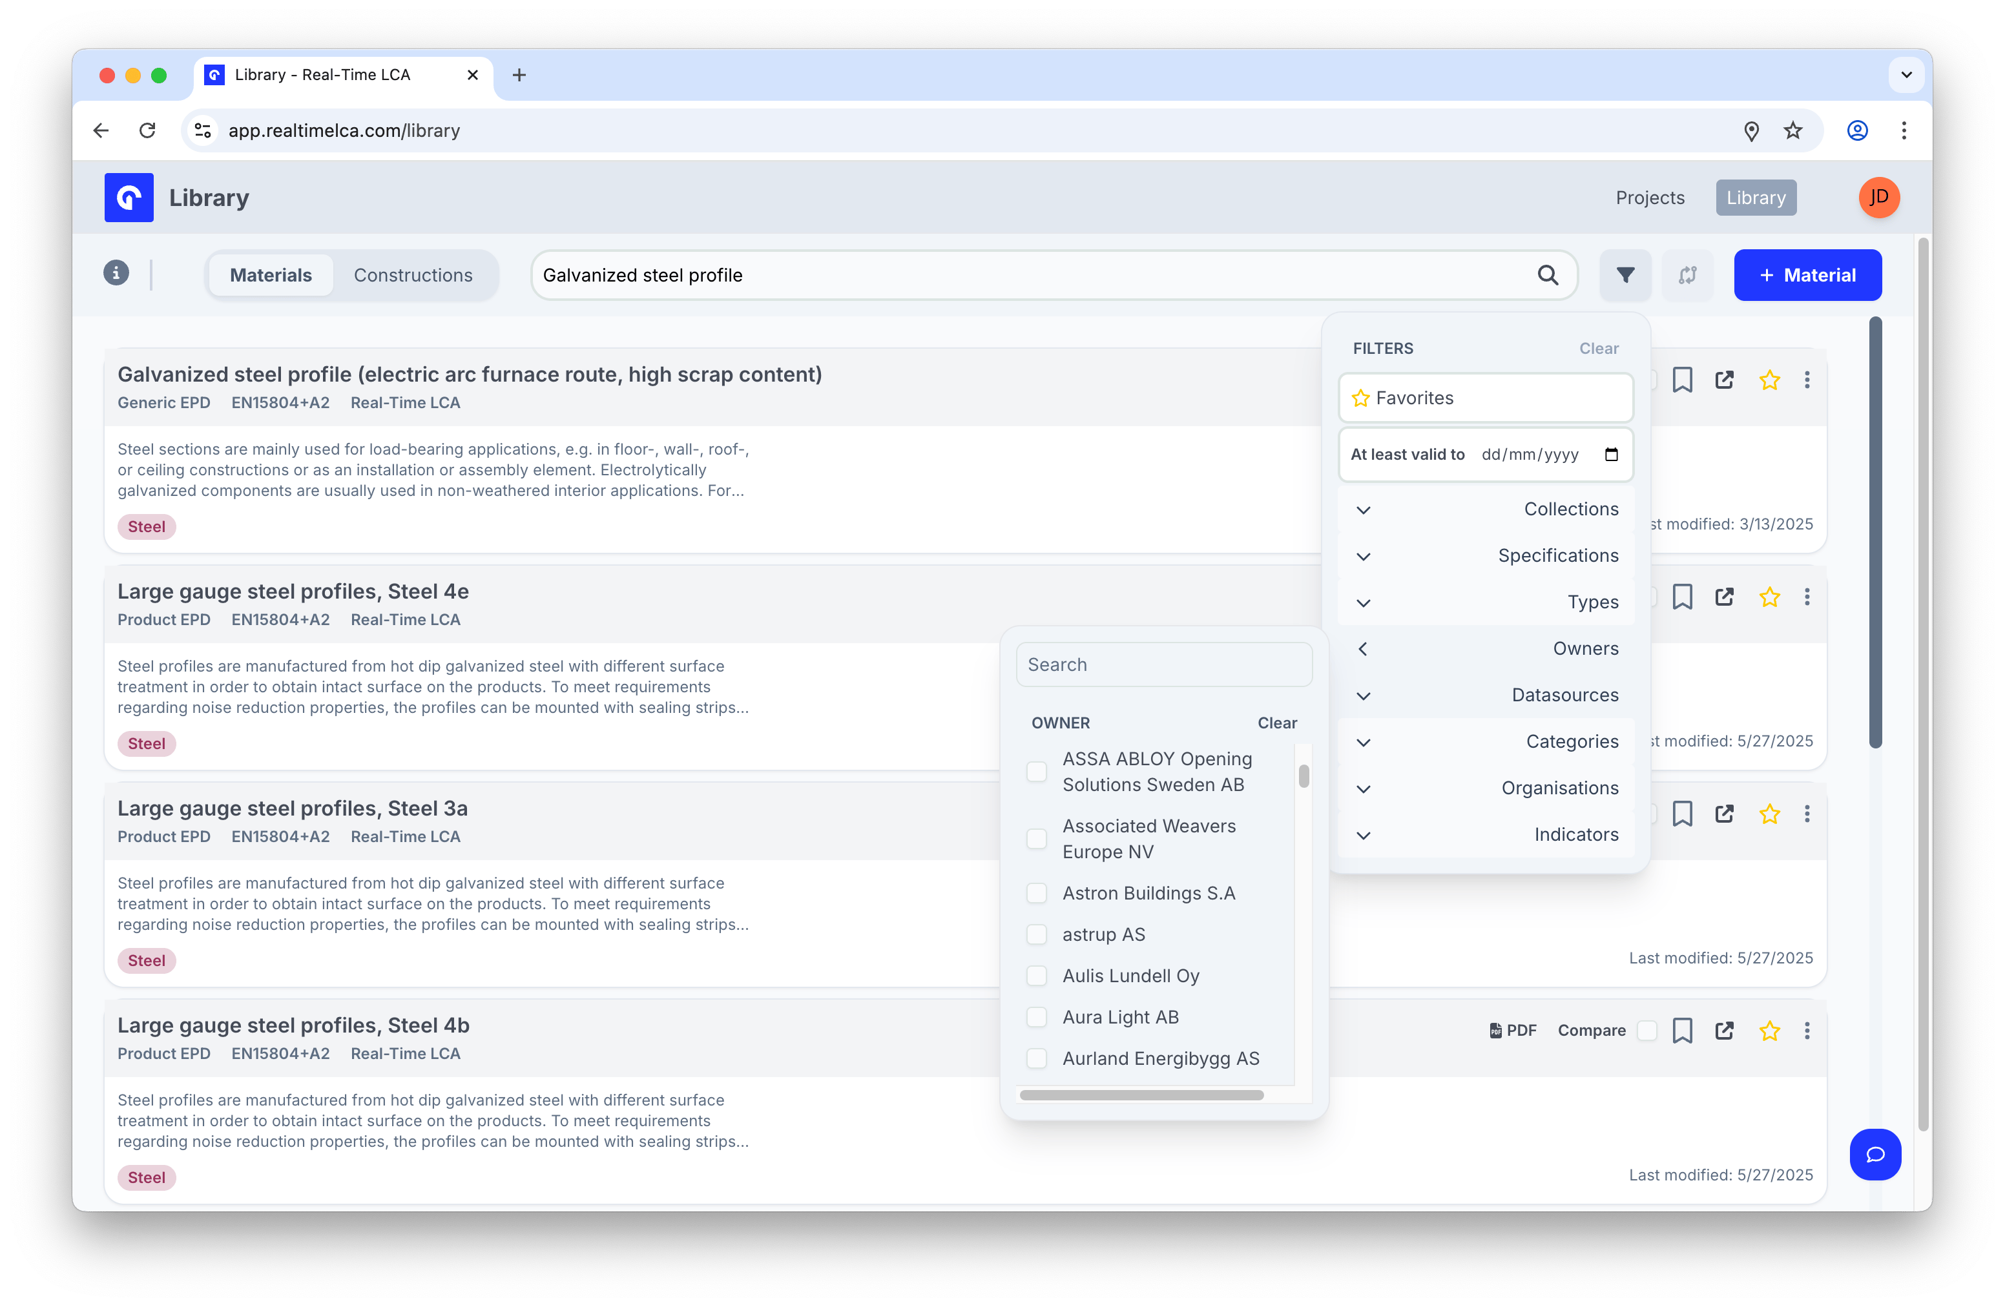Toggle the filter funnel icon
Screen dimensions: 2005x1307
tap(1625, 274)
